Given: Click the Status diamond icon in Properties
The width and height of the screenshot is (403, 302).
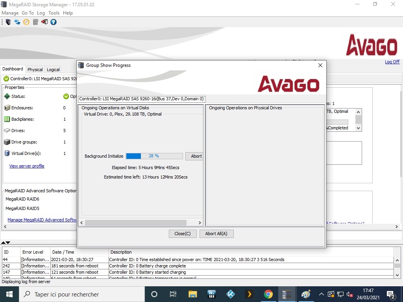Looking at the screenshot, I should pos(7,96).
